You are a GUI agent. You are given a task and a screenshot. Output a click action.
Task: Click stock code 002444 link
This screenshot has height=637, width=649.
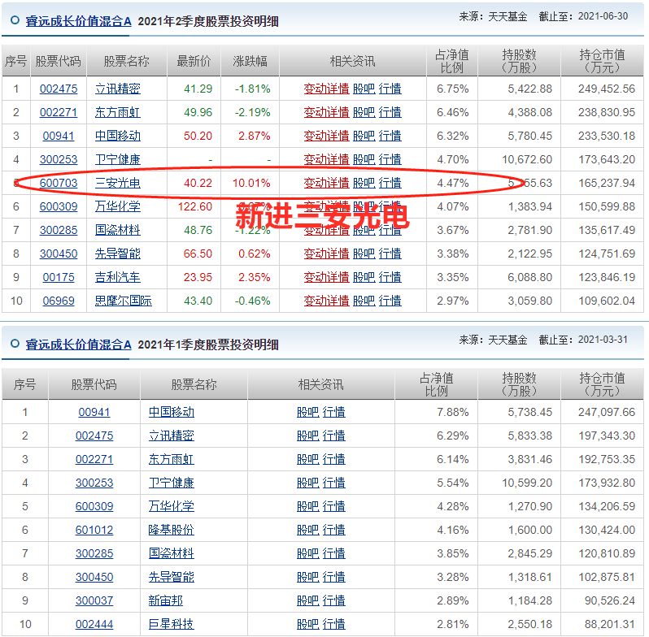point(94,624)
